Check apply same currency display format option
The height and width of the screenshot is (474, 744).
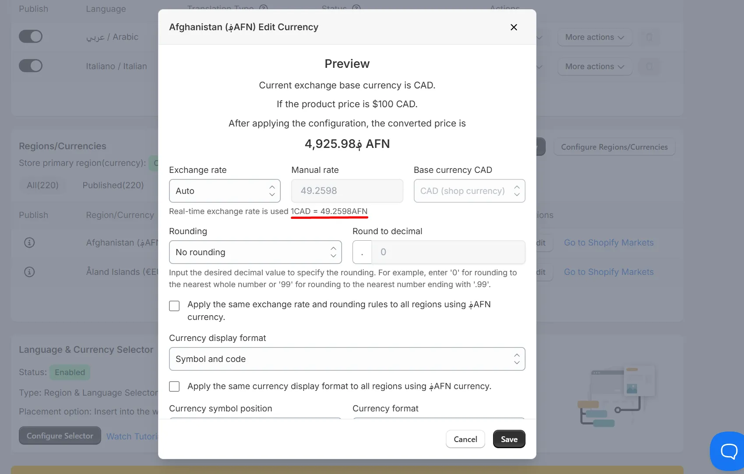[x=174, y=386]
